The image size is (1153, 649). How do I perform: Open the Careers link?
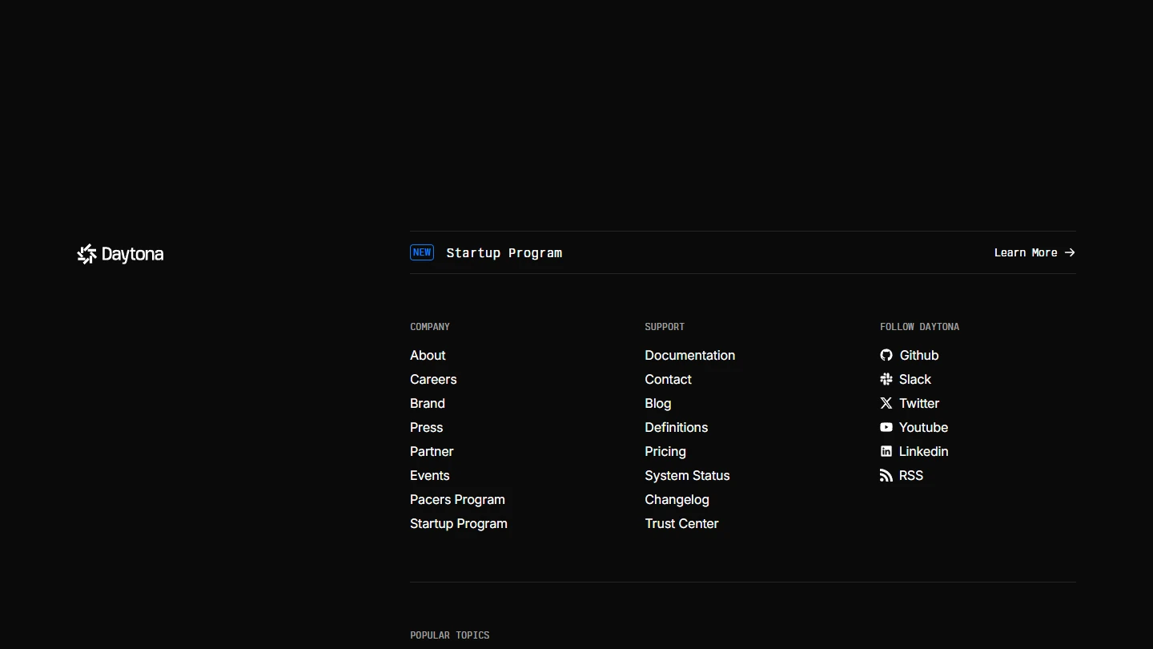point(433,379)
